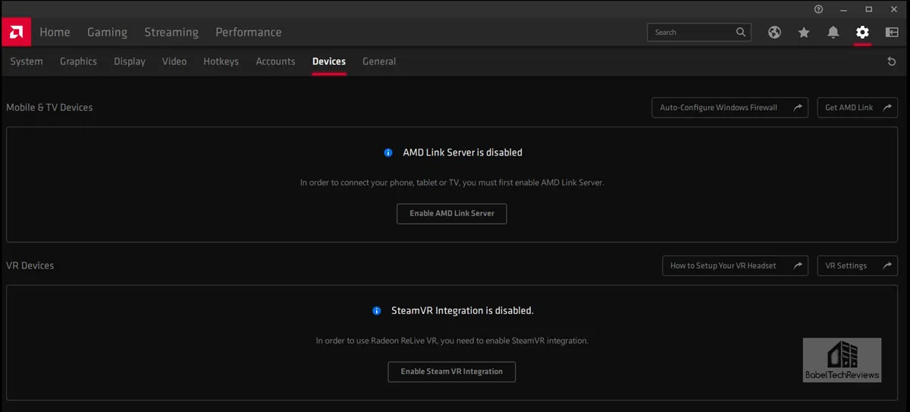Toggle the sidebar panel icon
This screenshot has width=910, height=412.
pos(891,33)
